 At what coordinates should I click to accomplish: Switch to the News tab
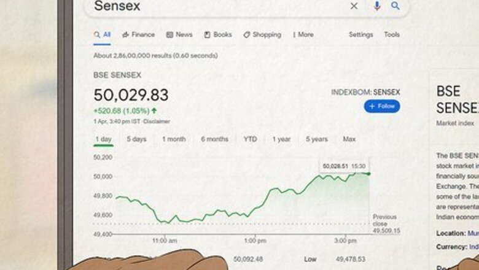tap(179, 35)
